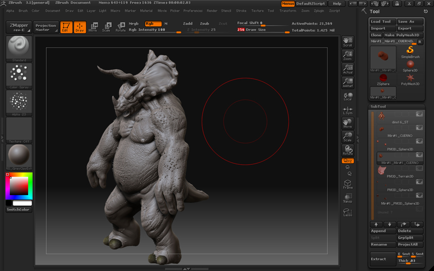Toggle the XYZ rotation mode
The image size is (434, 271).
coord(348,161)
